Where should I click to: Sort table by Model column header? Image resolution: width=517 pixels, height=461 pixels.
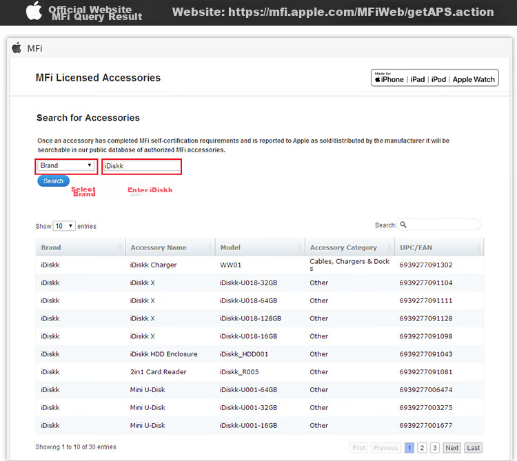click(x=260, y=247)
